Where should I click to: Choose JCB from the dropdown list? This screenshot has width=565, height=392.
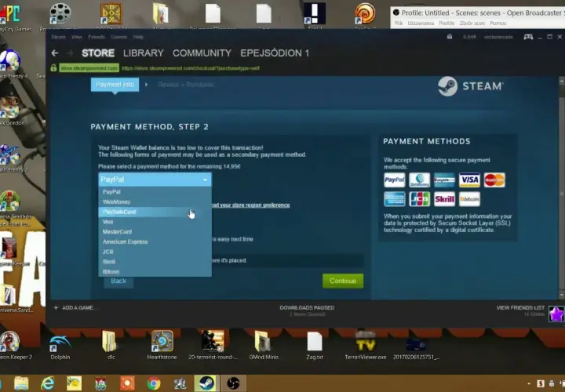155,252
